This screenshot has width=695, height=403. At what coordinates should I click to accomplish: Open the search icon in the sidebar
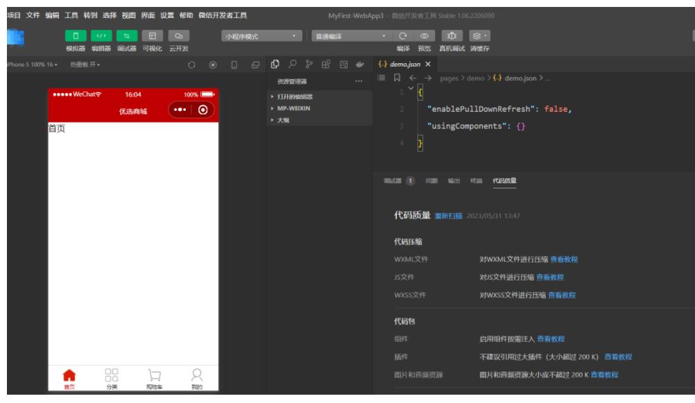pyautogui.click(x=293, y=65)
